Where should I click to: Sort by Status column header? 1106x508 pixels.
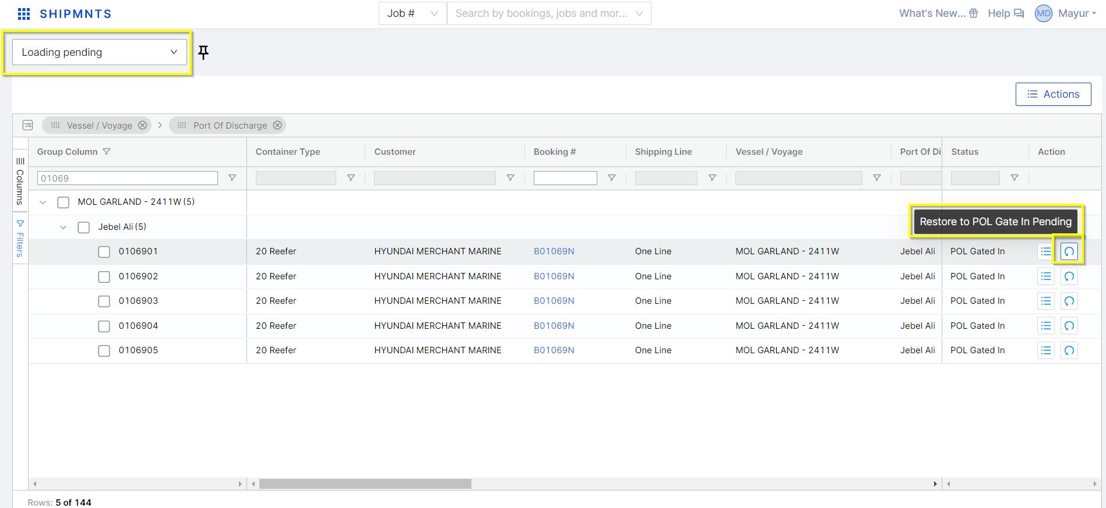pos(964,151)
